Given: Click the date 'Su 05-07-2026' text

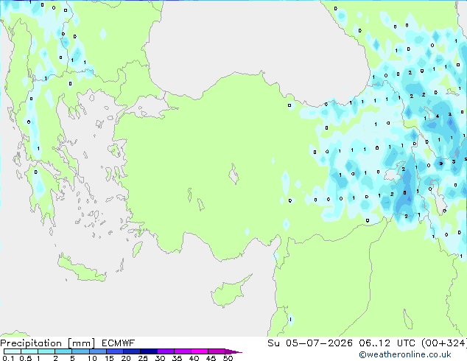Looking at the screenshot, I should pyautogui.click(x=310, y=343).
